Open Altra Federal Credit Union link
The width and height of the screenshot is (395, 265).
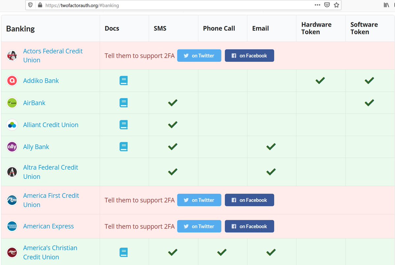click(50, 172)
